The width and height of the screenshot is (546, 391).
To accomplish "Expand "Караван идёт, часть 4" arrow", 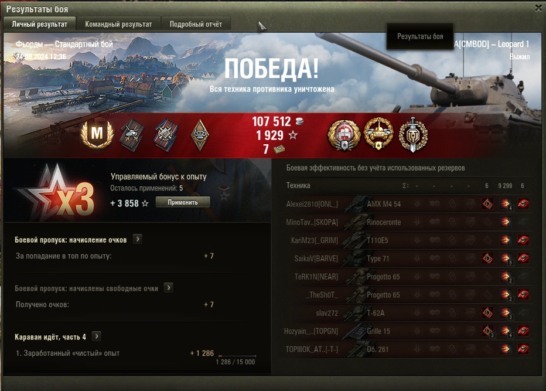I will point(97,336).
